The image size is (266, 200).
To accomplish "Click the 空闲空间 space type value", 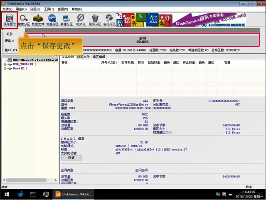I will click(141, 170).
